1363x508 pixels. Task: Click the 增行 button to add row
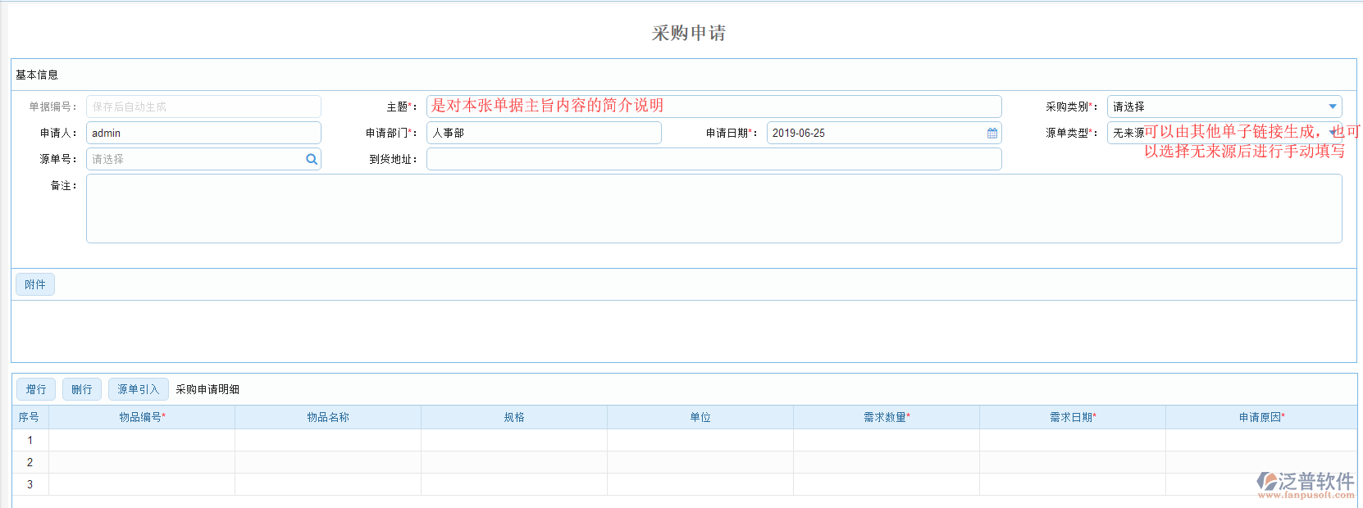35,389
